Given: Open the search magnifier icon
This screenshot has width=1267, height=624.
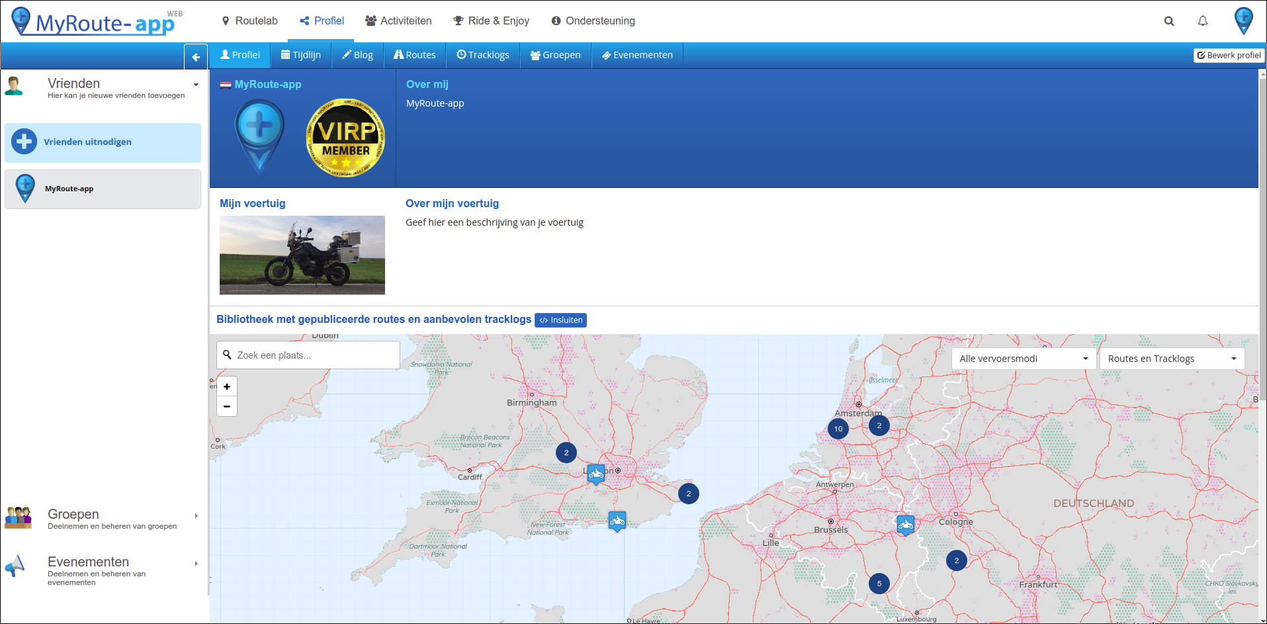Looking at the screenshot, I should [x=1169, y=21].
